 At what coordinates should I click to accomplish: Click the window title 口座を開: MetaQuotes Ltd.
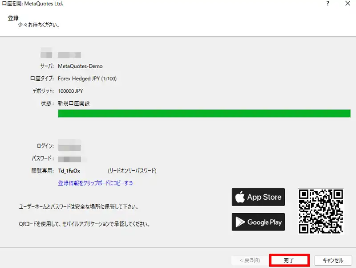(32, 4)
